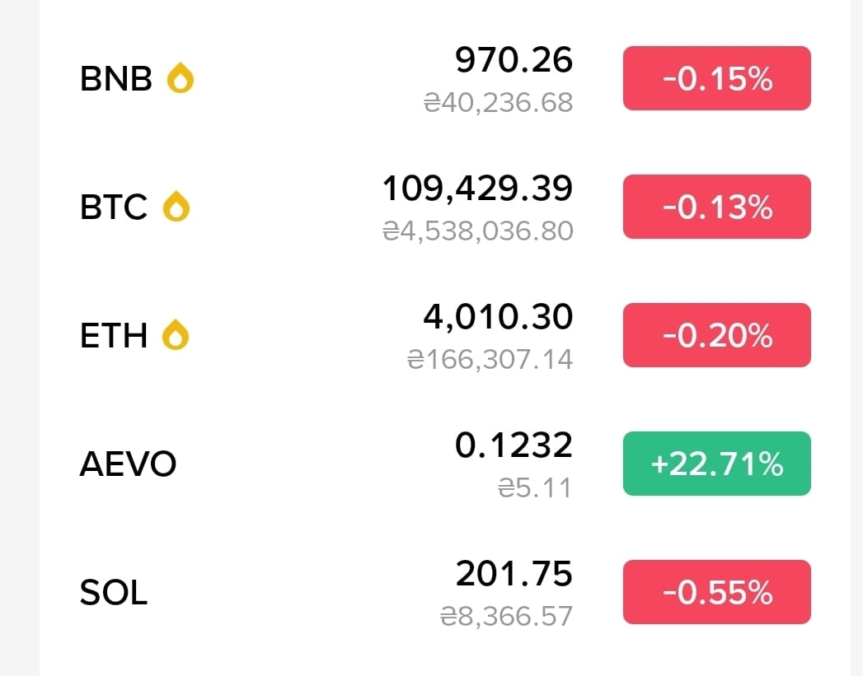Open the SOL coin name
Viewport: 863px width, 676px height.
click(x=114, y=593)
